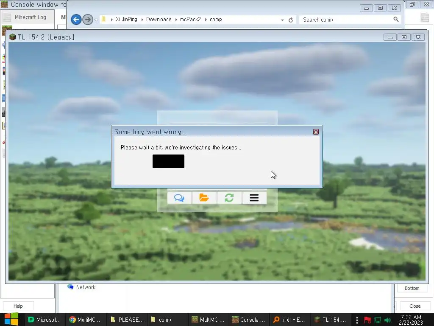
Task: Close the Something went wrong dialog
Action: point(316,132)
